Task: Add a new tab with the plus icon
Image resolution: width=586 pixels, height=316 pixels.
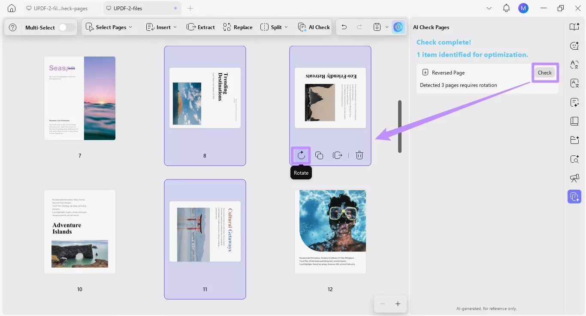Action: (190, 8)
